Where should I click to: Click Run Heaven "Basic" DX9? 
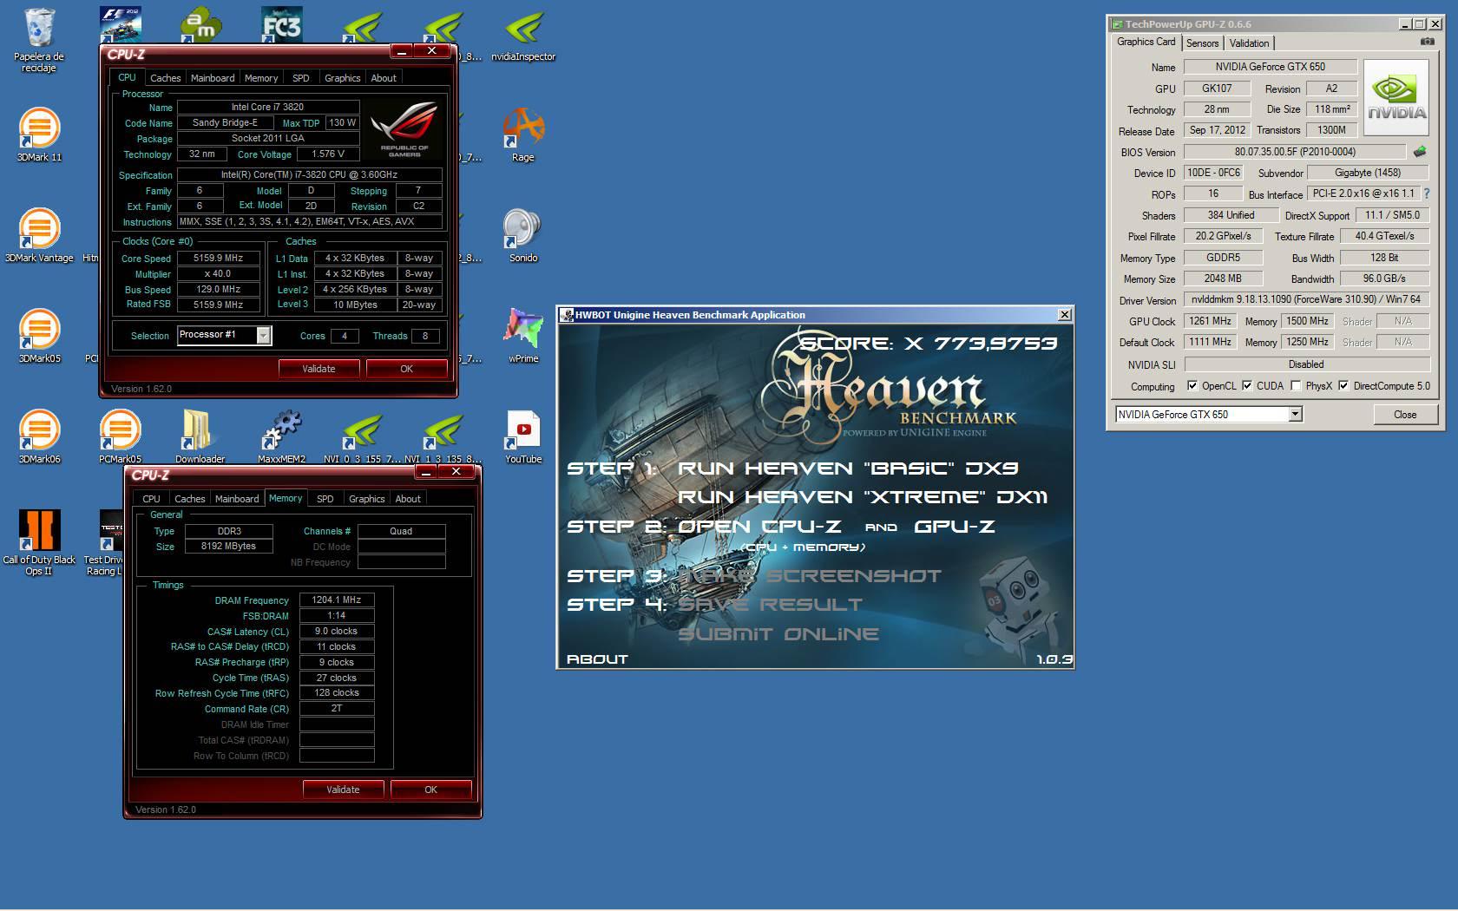(x=848, y=469)
